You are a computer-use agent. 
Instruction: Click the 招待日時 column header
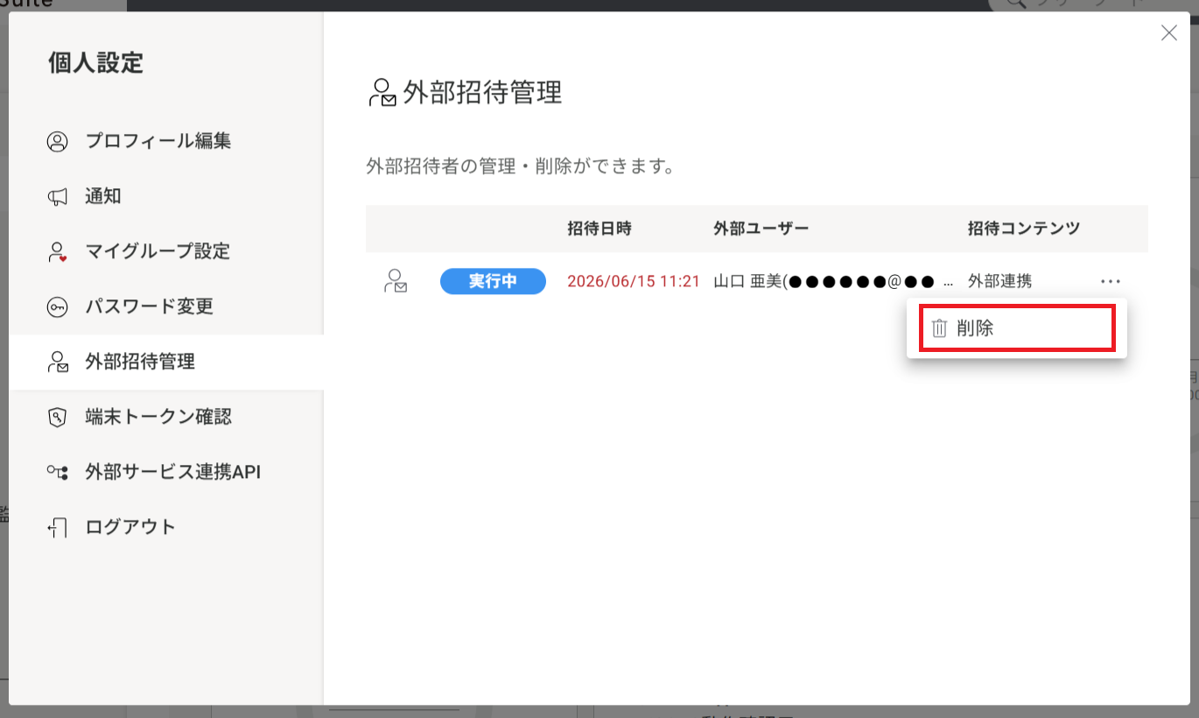click(x=599, y=229)
